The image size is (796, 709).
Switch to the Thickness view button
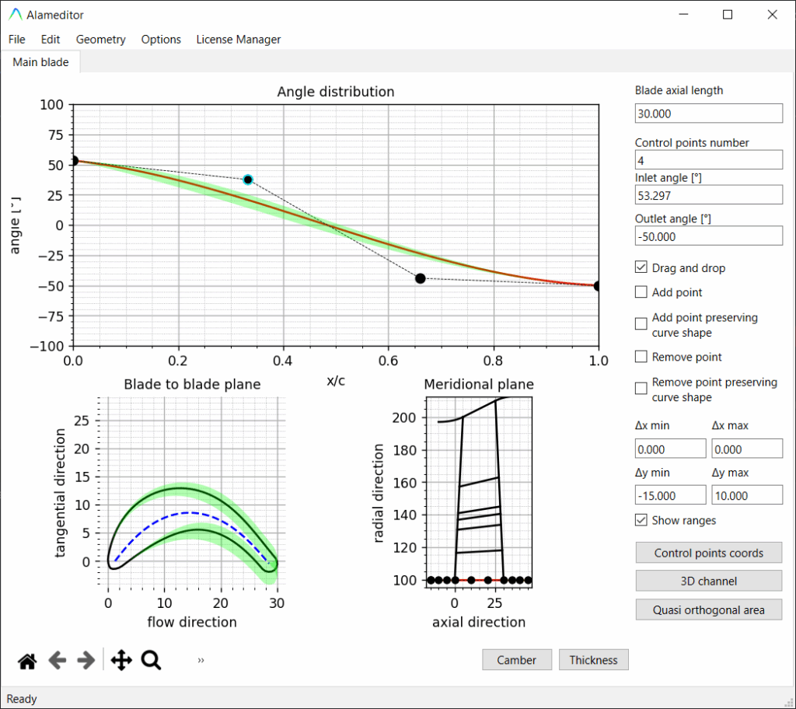coord(593,660)
